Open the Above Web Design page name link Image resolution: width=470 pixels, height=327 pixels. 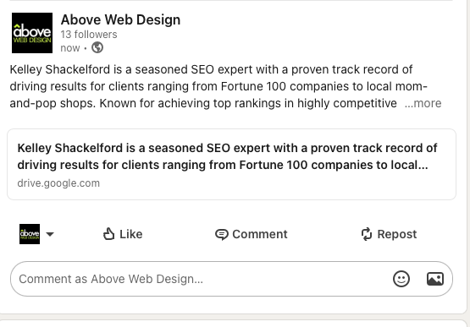120,19
